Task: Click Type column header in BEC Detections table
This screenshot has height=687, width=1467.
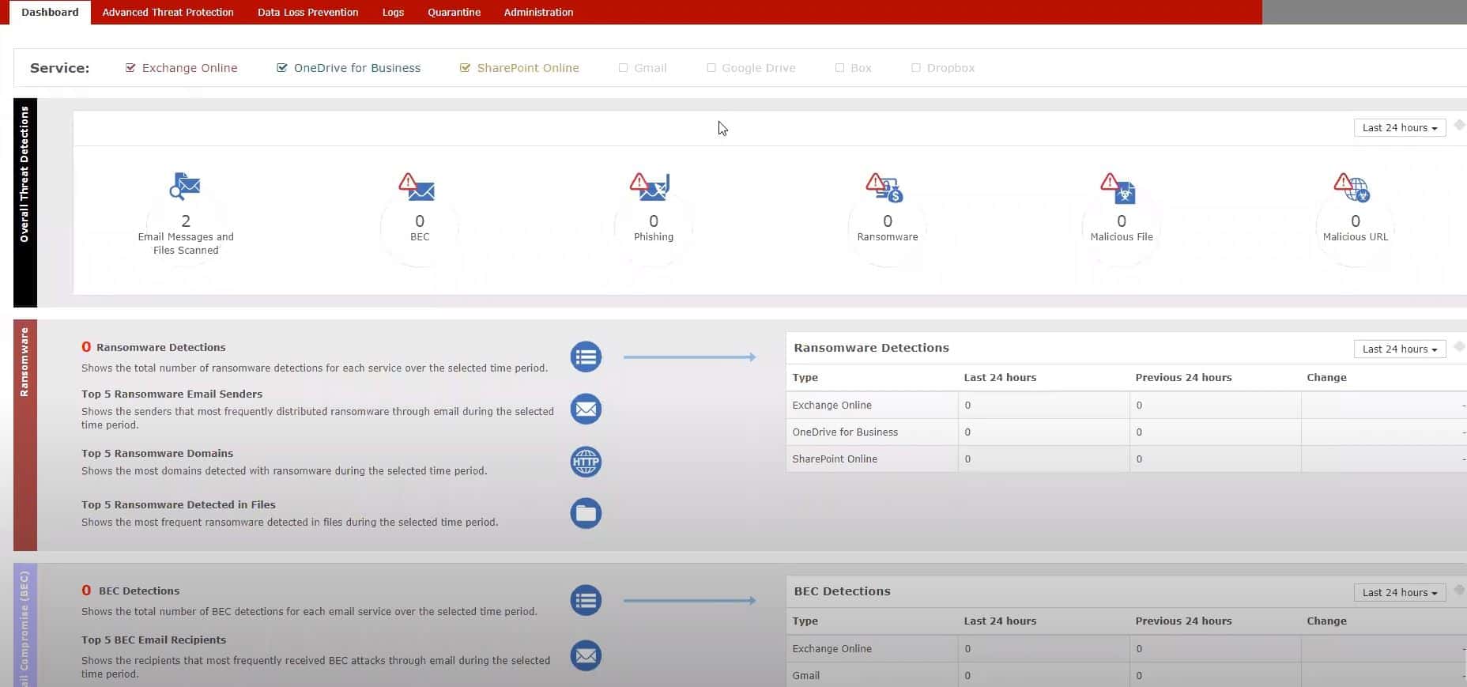Action: pos(805,621)
